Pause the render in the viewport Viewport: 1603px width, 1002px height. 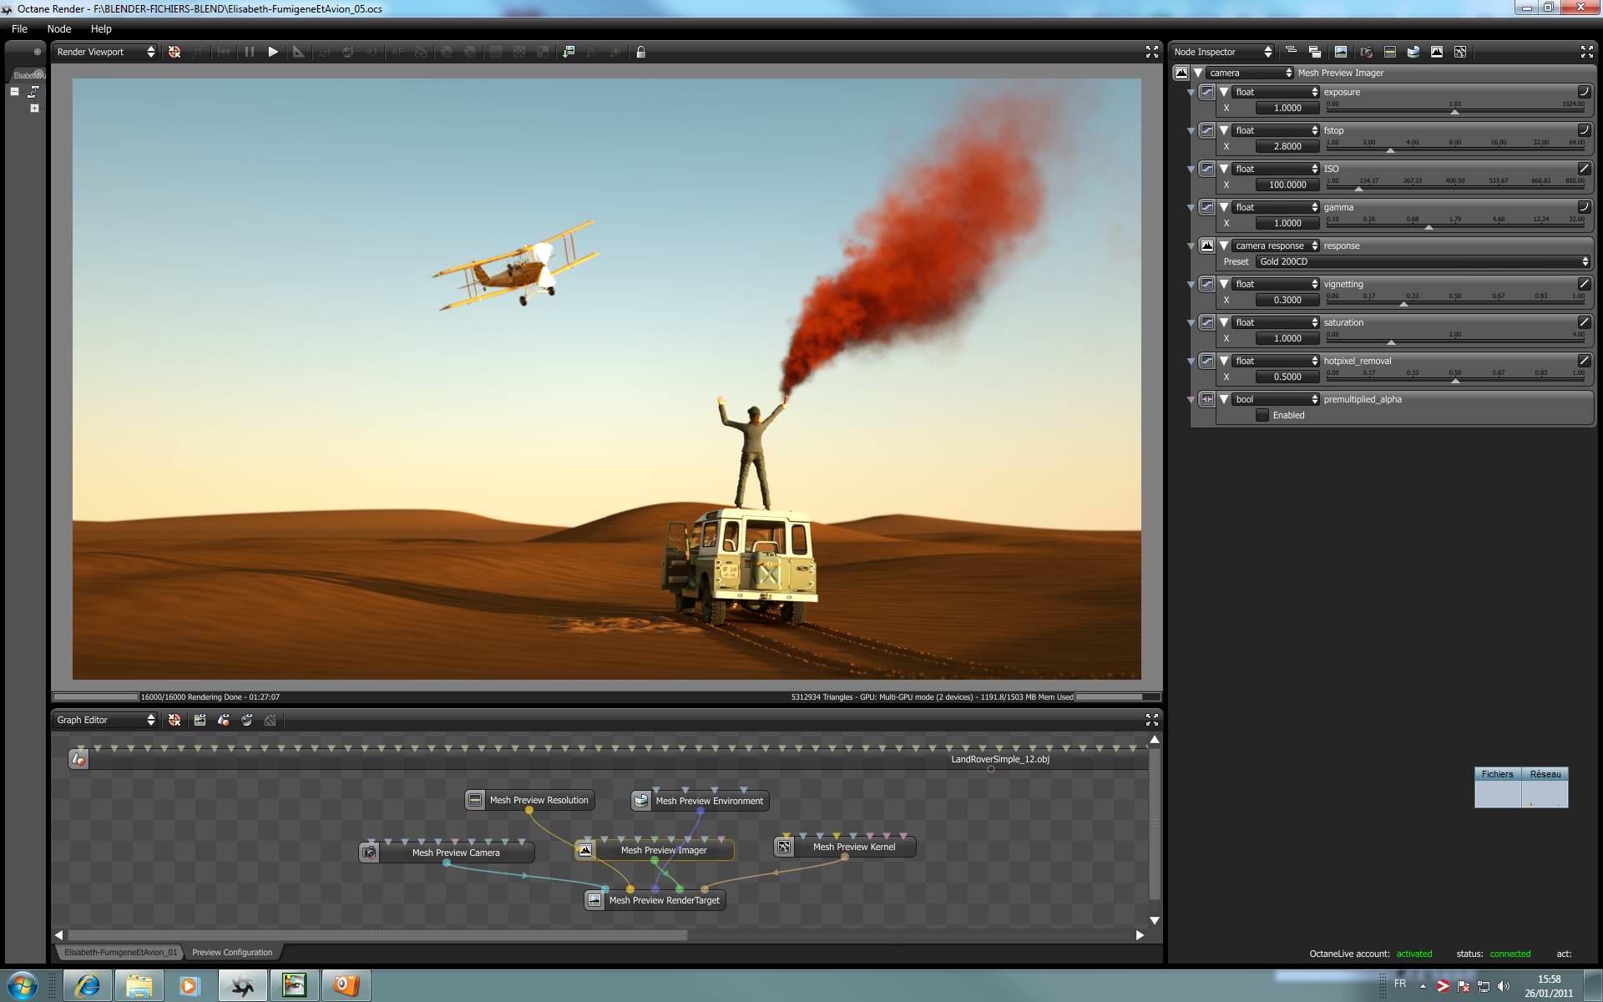(x=249, y=52)
